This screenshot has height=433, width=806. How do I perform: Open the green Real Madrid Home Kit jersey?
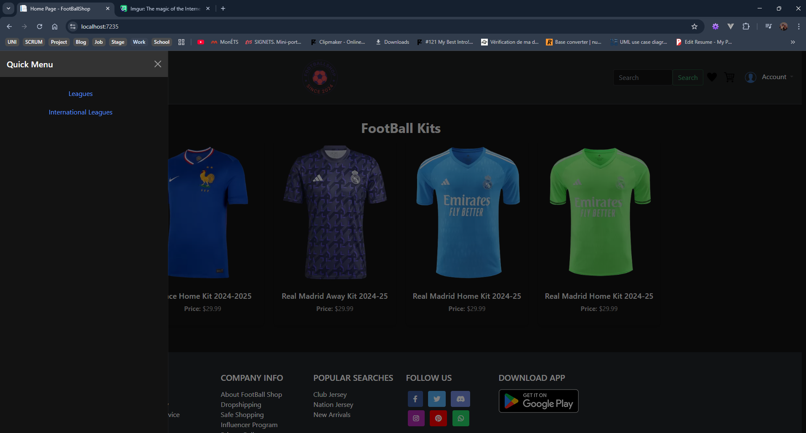tap(600, 212)
